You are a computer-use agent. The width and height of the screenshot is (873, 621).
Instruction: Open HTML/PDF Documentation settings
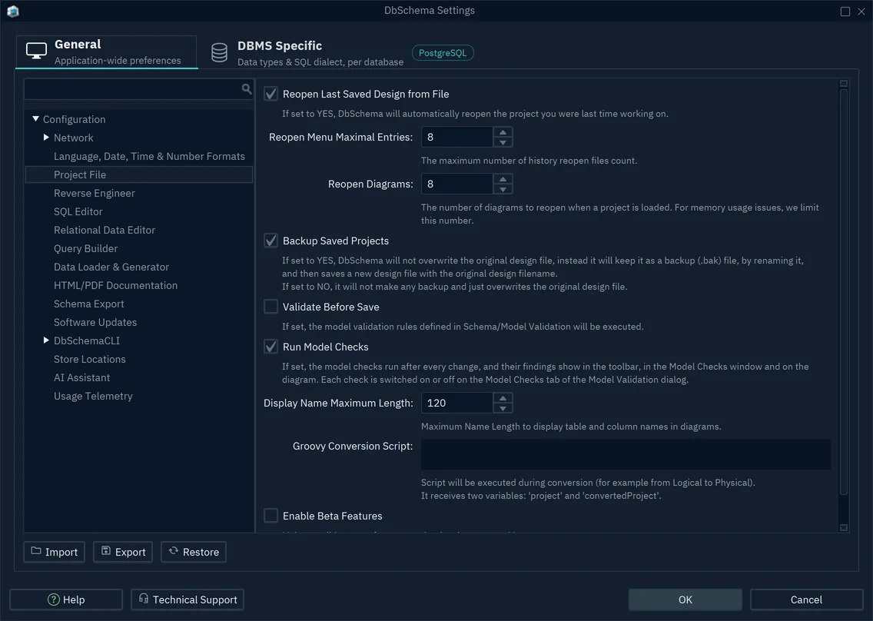click(115, 284)
